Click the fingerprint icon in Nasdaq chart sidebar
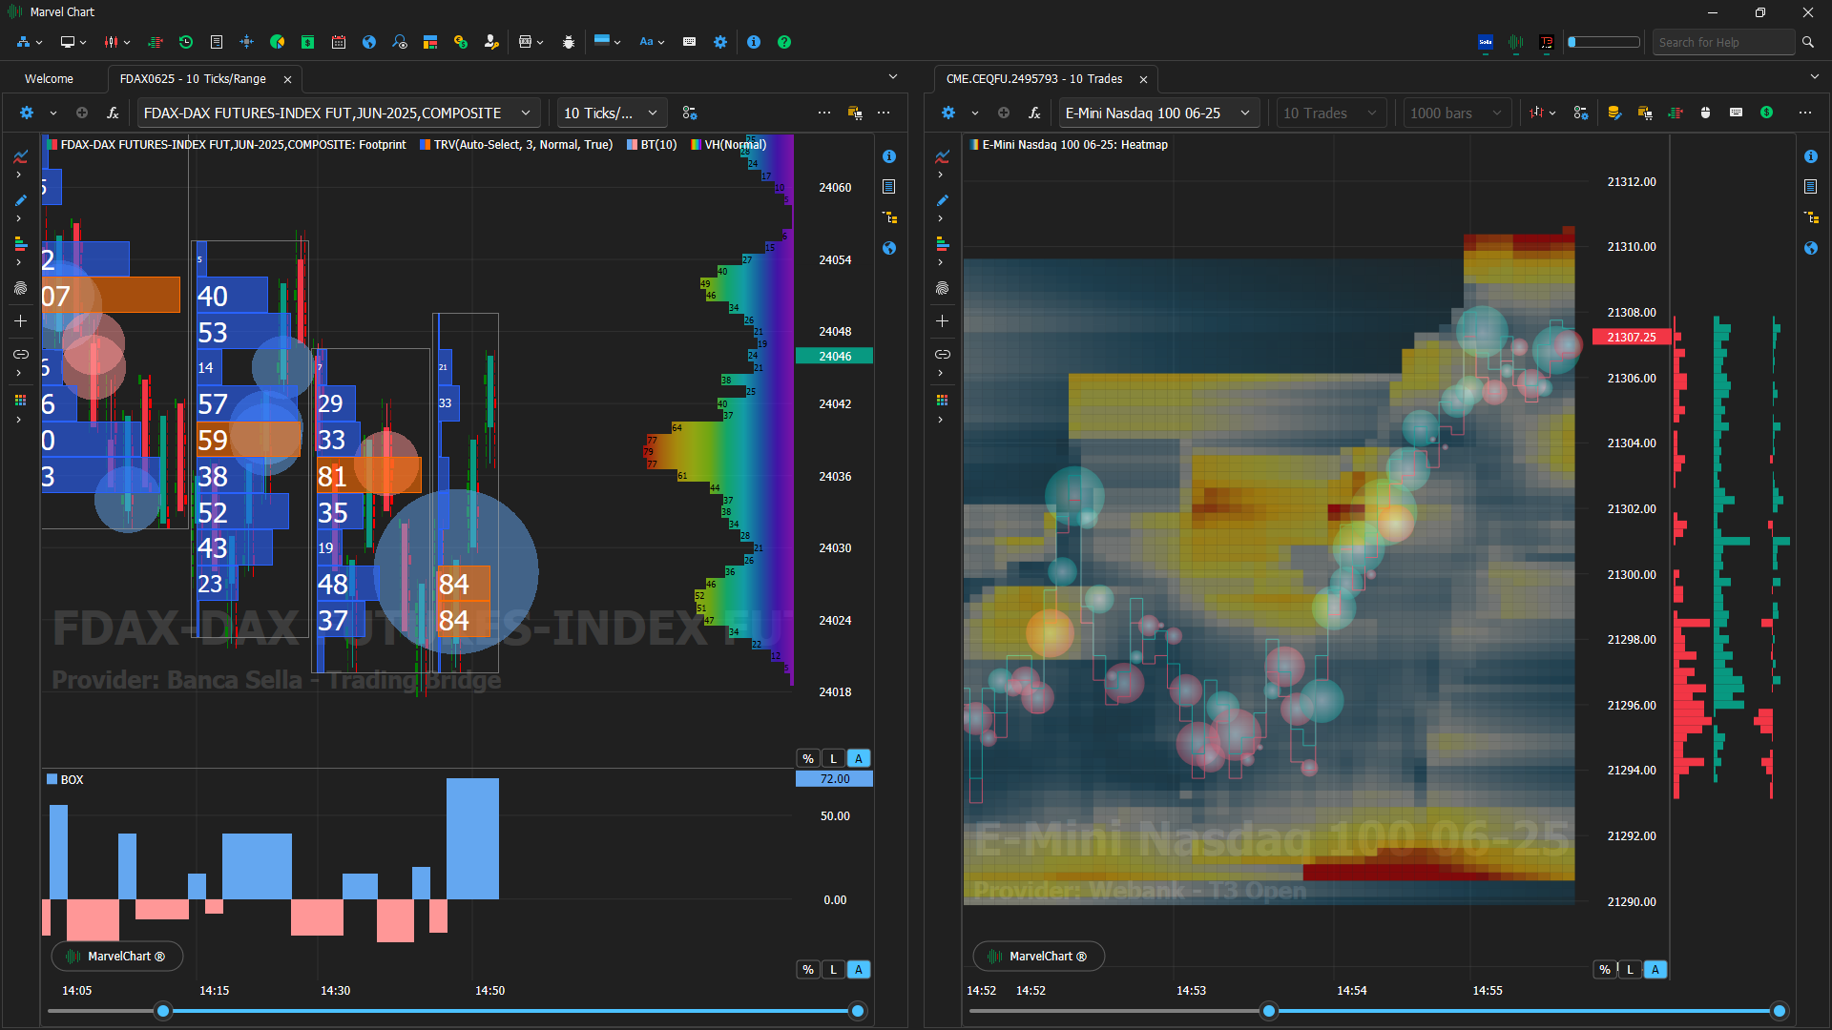The image size is (1832, 1030). (942, 288)
